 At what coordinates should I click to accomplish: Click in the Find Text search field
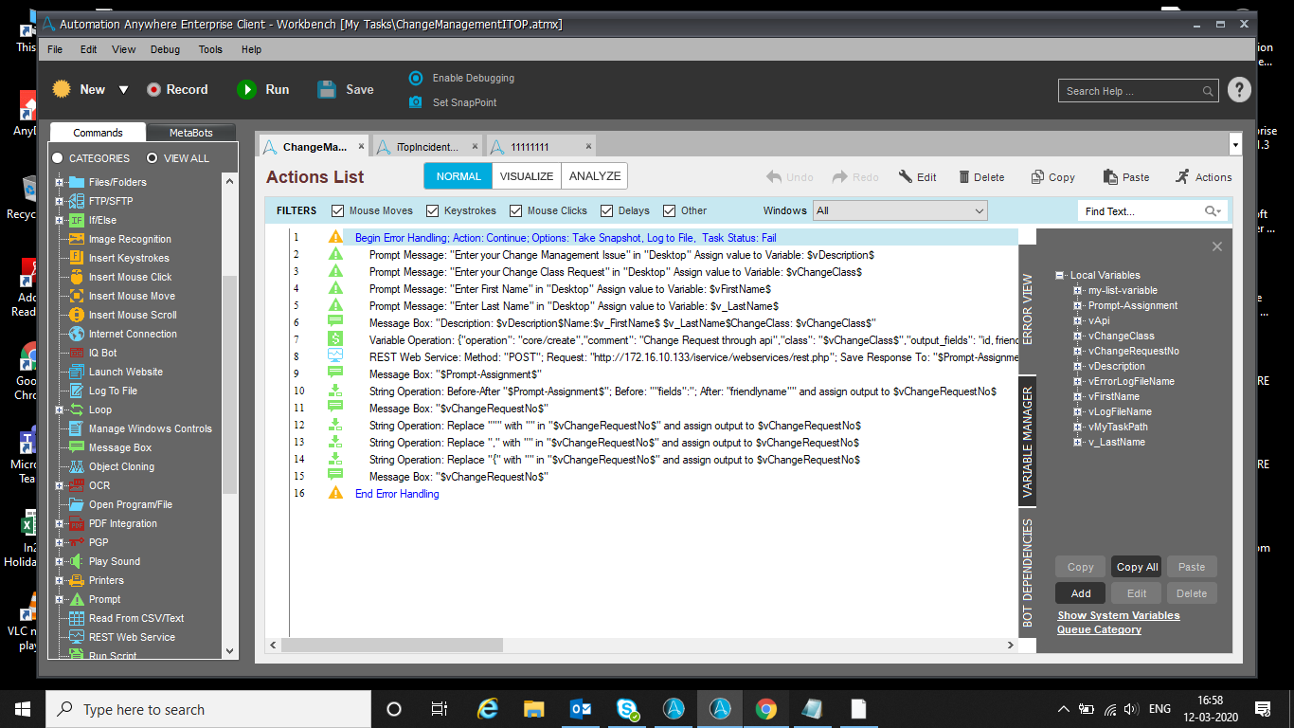point(1140,211)
